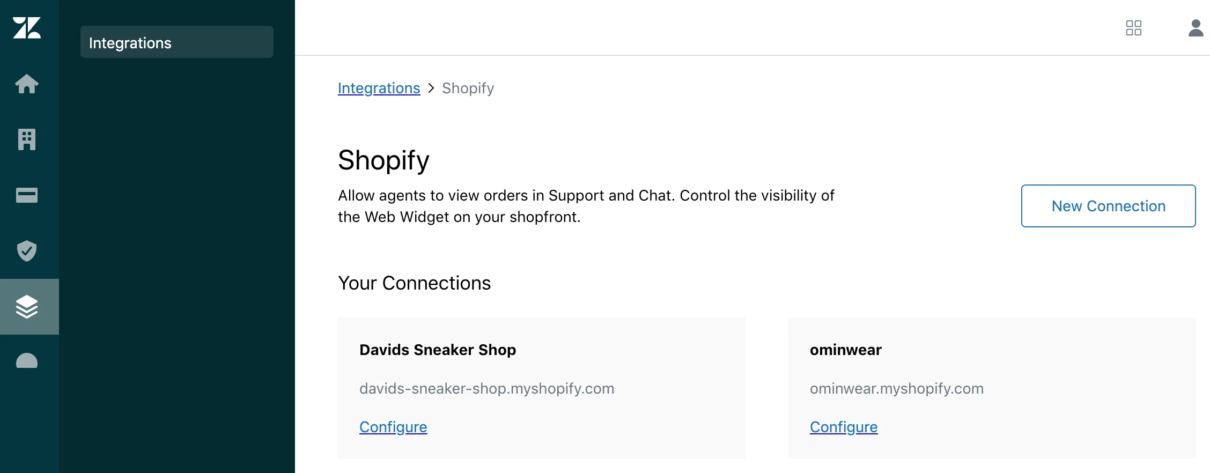Click the Davids Sneaker Shop card title
Image resolution: width=1210 pixels, height=473 pixels.
438,350
